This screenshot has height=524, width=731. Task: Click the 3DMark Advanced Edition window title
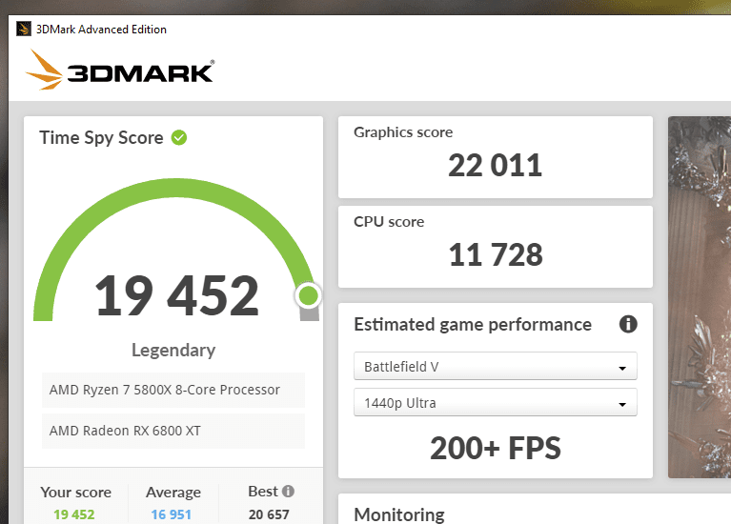coord(101,30)
